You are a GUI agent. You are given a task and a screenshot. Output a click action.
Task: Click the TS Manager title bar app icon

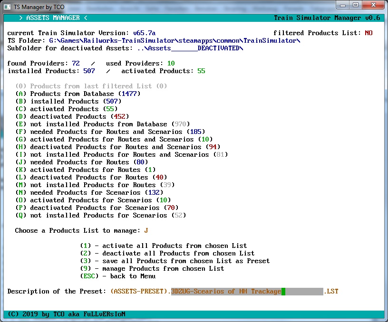[7, 7]
